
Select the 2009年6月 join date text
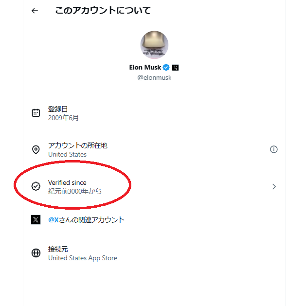63,118
